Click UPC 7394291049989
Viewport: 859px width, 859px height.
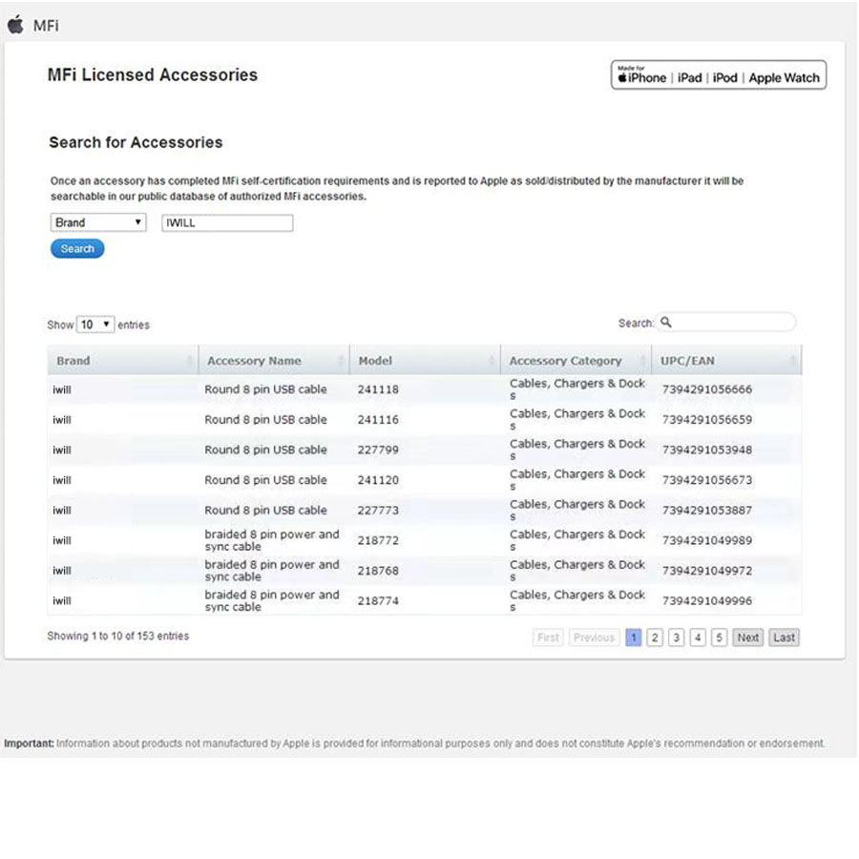click(x=706, y=540)
